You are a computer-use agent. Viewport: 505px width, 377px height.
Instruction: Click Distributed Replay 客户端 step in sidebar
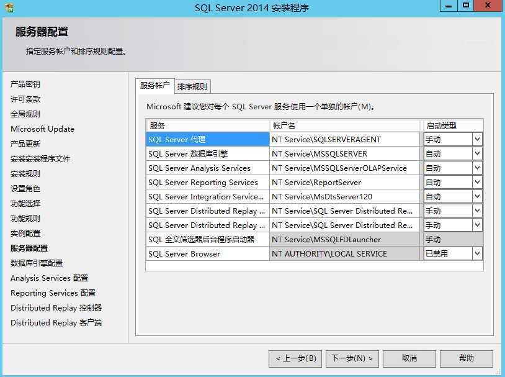[x=56, y=322]
